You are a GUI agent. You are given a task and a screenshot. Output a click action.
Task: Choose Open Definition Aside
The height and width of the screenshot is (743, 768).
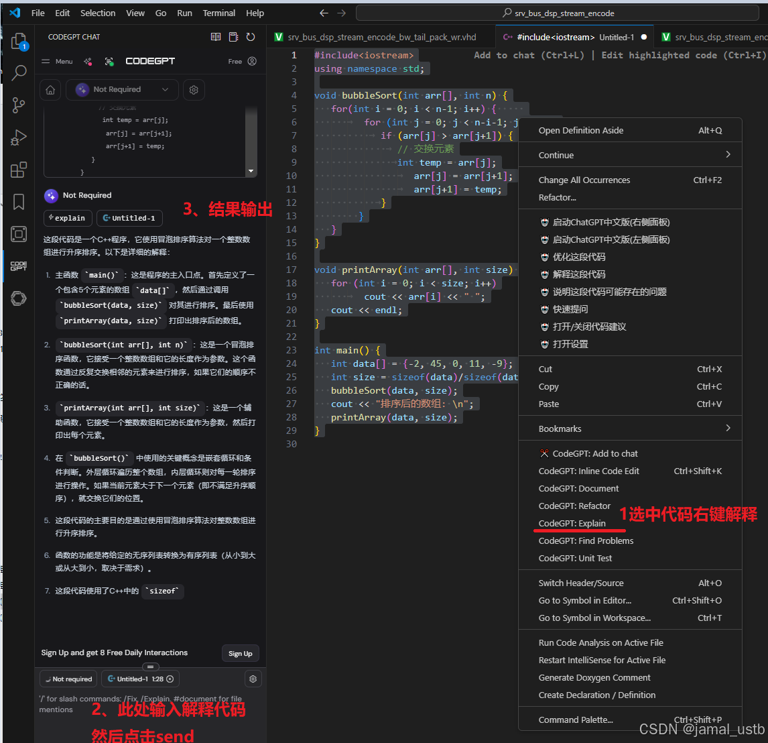click(630, 130)
